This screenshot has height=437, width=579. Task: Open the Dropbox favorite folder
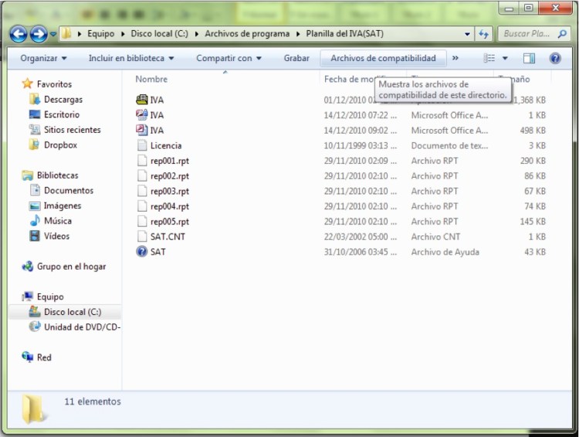coord(59,145)
